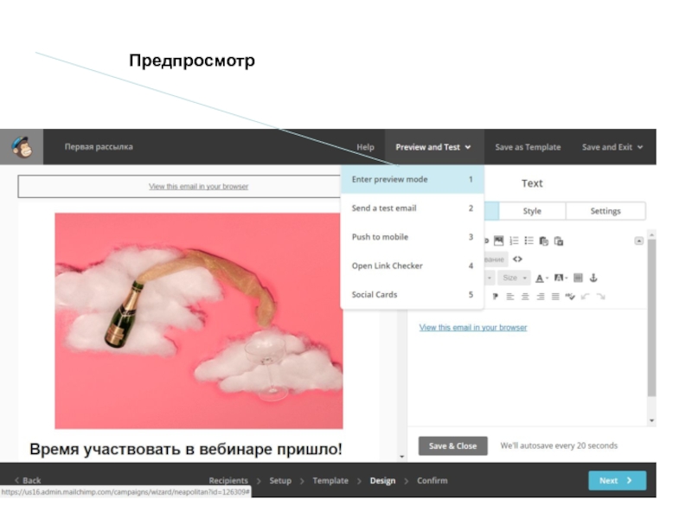Click the campaign name Первая рассылка

click(99, 146)
